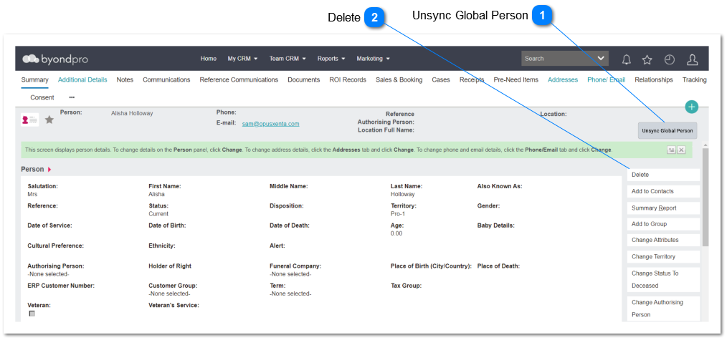Click Add to Group

click(x=663, y=224)
